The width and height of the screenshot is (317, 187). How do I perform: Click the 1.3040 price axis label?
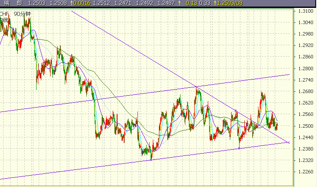(x=306, y=22)
